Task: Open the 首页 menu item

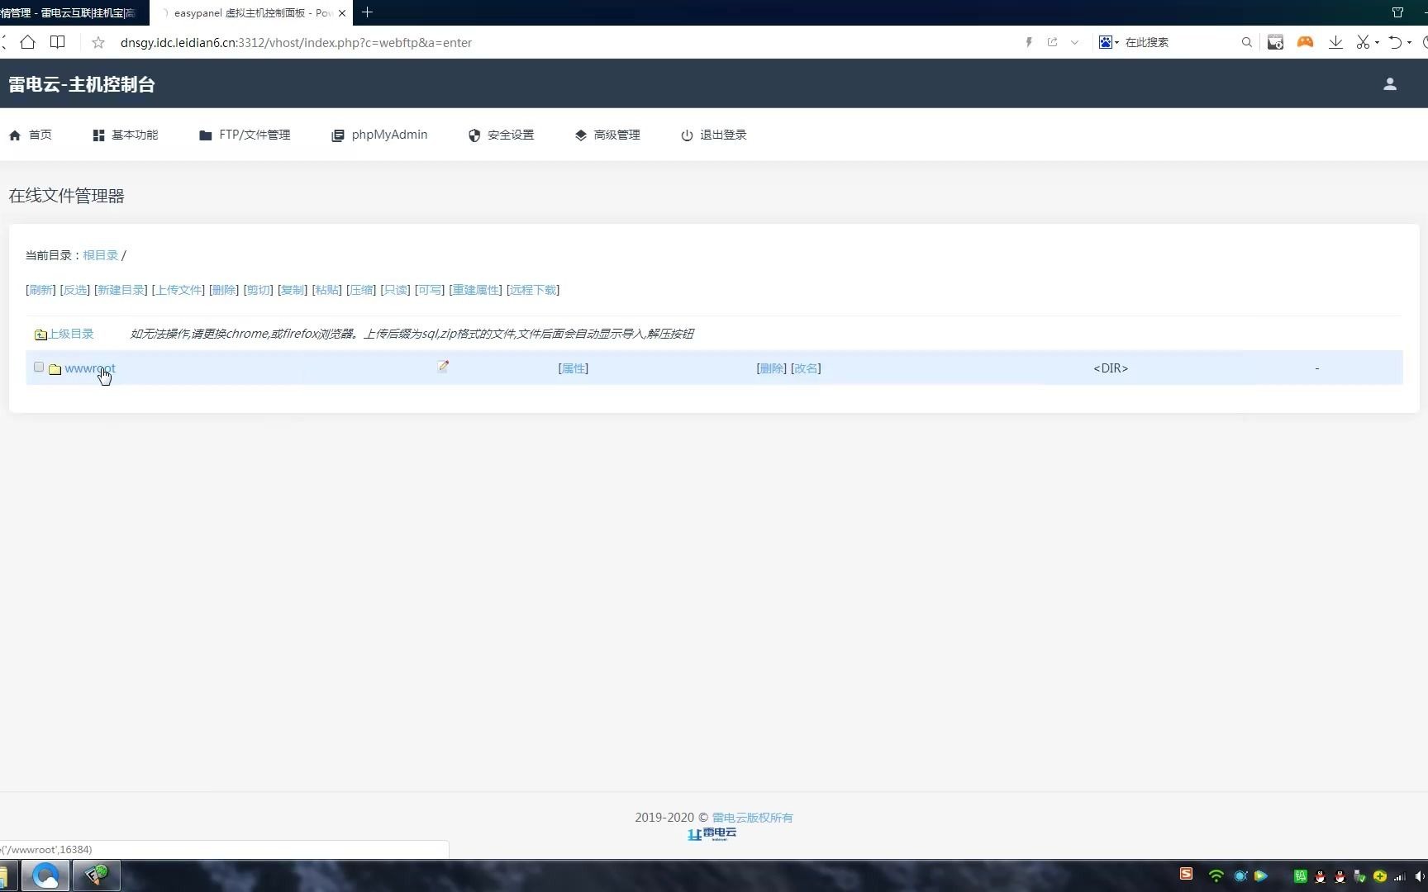Action: tap(31, 135)
